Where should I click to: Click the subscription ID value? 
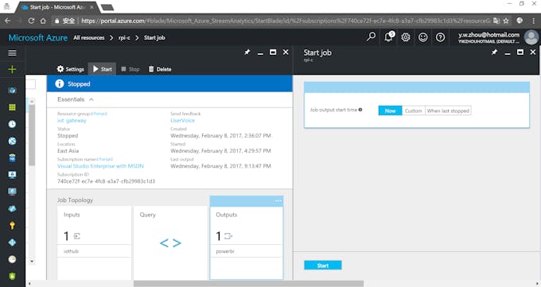(x=106, y=181)
